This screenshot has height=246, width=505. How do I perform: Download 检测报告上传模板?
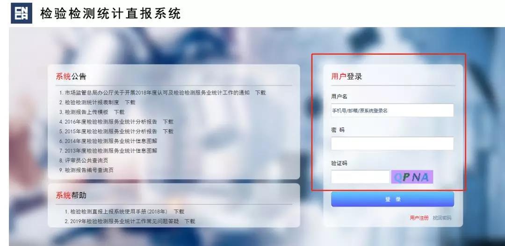[119, 112]
